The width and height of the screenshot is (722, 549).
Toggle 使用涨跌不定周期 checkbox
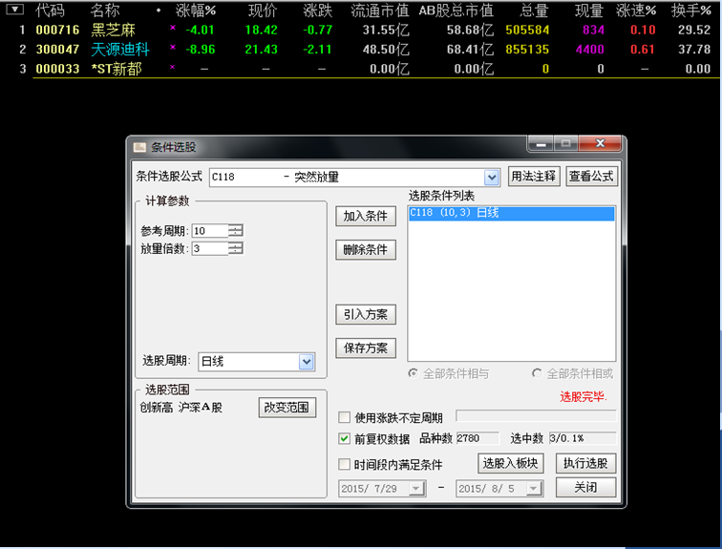pos(344,417)
